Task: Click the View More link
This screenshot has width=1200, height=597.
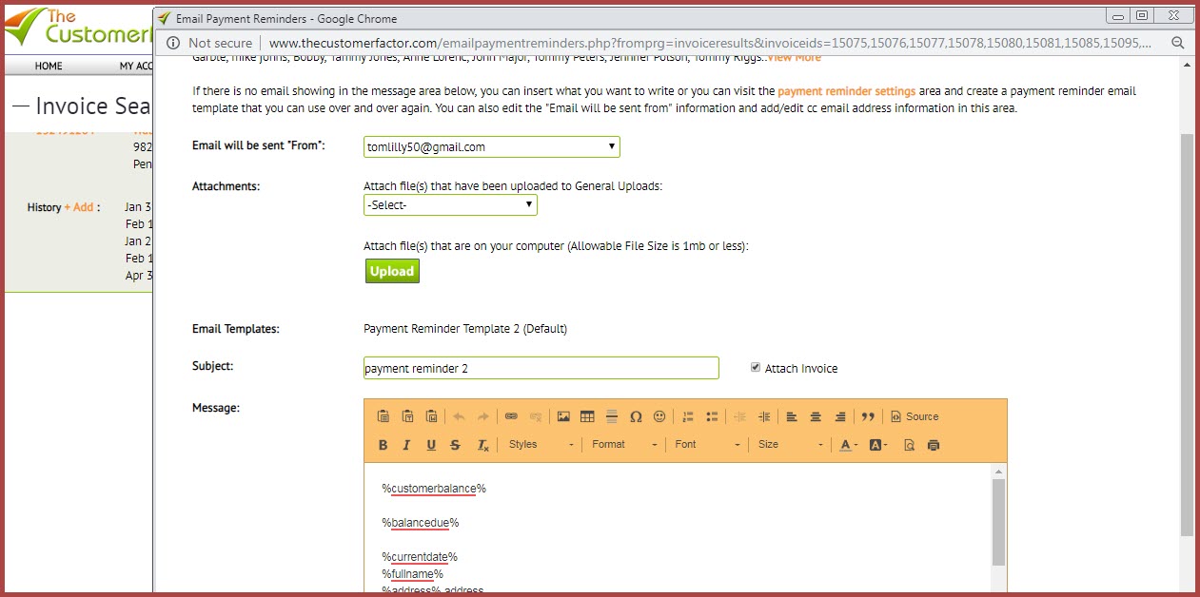Action: click(x=794, y=58)
